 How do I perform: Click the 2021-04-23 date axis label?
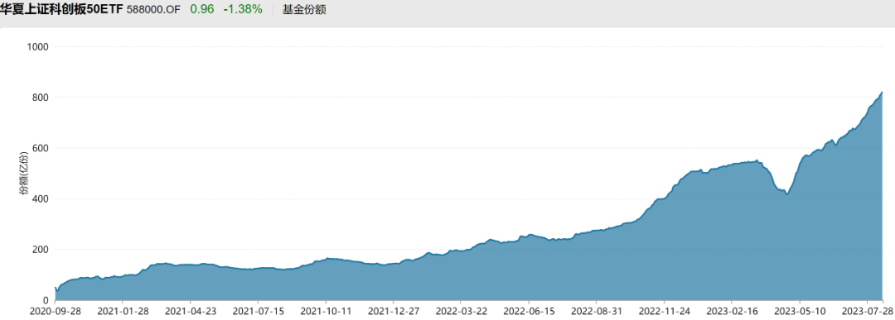190,313
